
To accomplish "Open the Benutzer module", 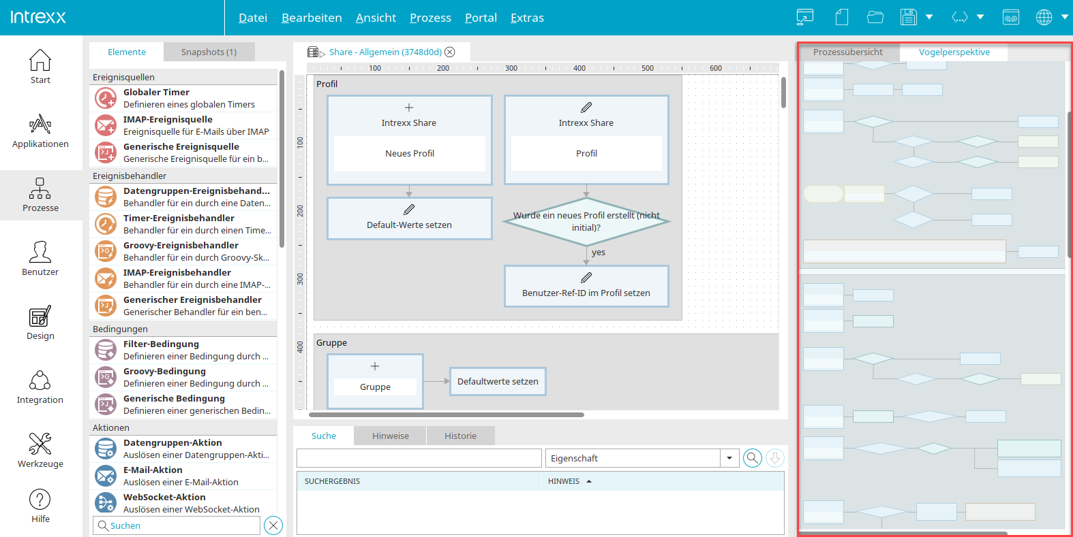I will (40, 259).
